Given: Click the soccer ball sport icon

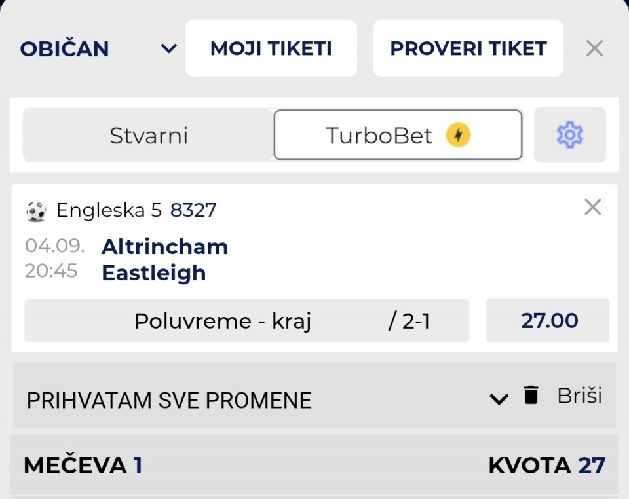Looking at the screenshot, I should pos(36,211).
